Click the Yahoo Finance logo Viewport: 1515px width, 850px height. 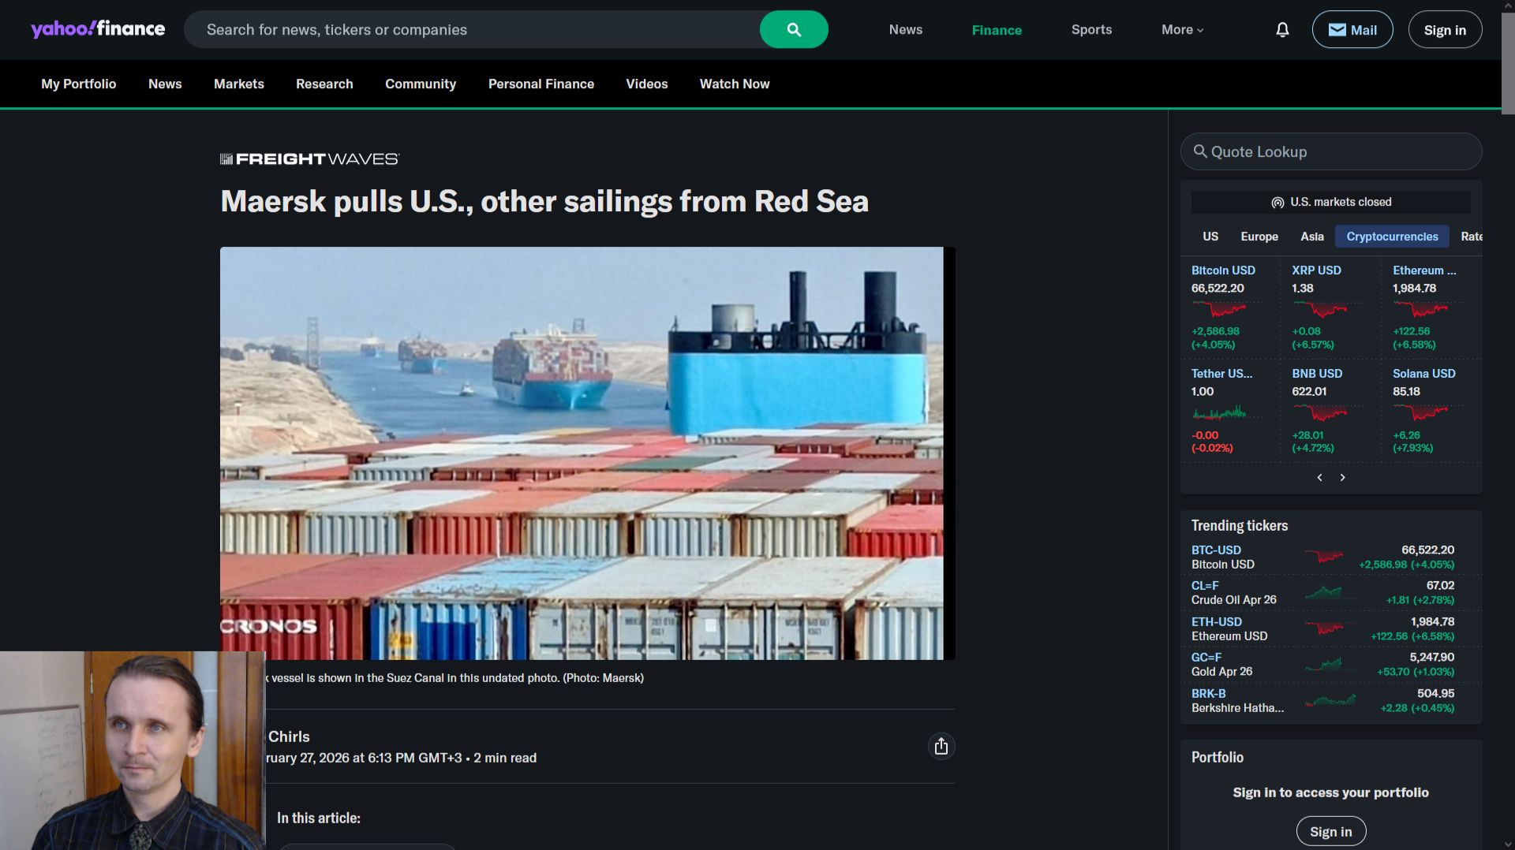98,29
